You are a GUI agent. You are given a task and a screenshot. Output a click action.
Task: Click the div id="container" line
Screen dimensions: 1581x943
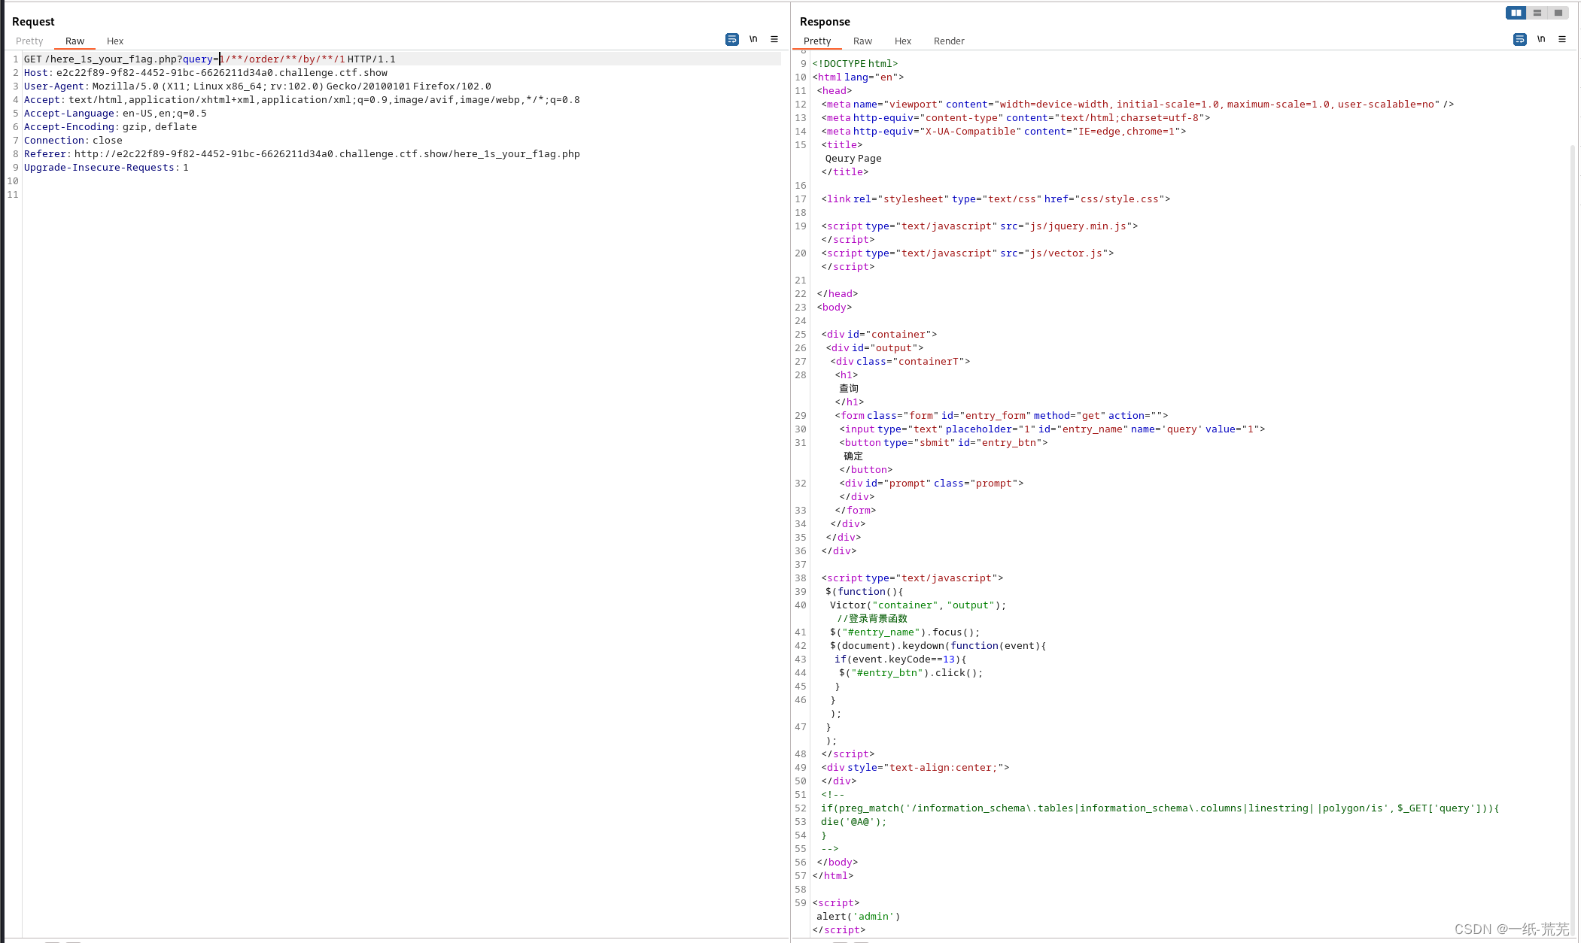(880, 335)
